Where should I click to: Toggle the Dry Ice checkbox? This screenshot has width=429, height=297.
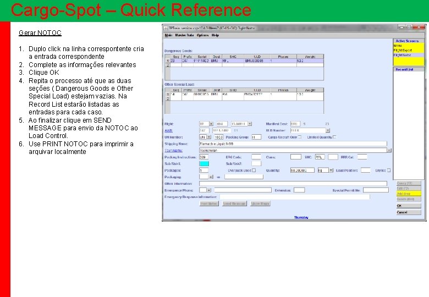389,170
